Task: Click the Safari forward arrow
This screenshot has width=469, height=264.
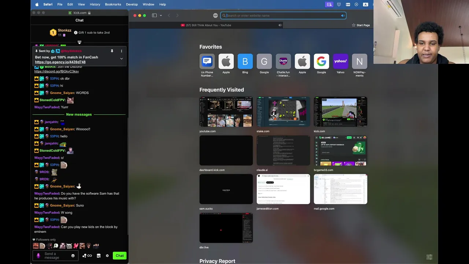Action: [177, 15]
